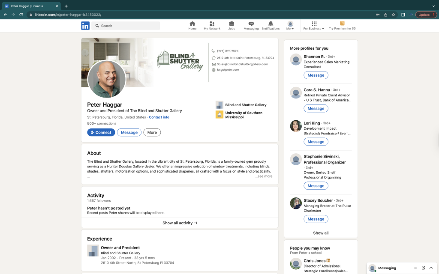The height and width of the screenshot is (274, 439).
Task: Expand the Me profile dropdown
Action: coord(290,26)
